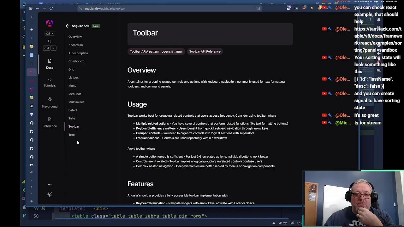Switch to the tab with the M favicon
This screenshot has width=404, height=227.
pos(32,106)
